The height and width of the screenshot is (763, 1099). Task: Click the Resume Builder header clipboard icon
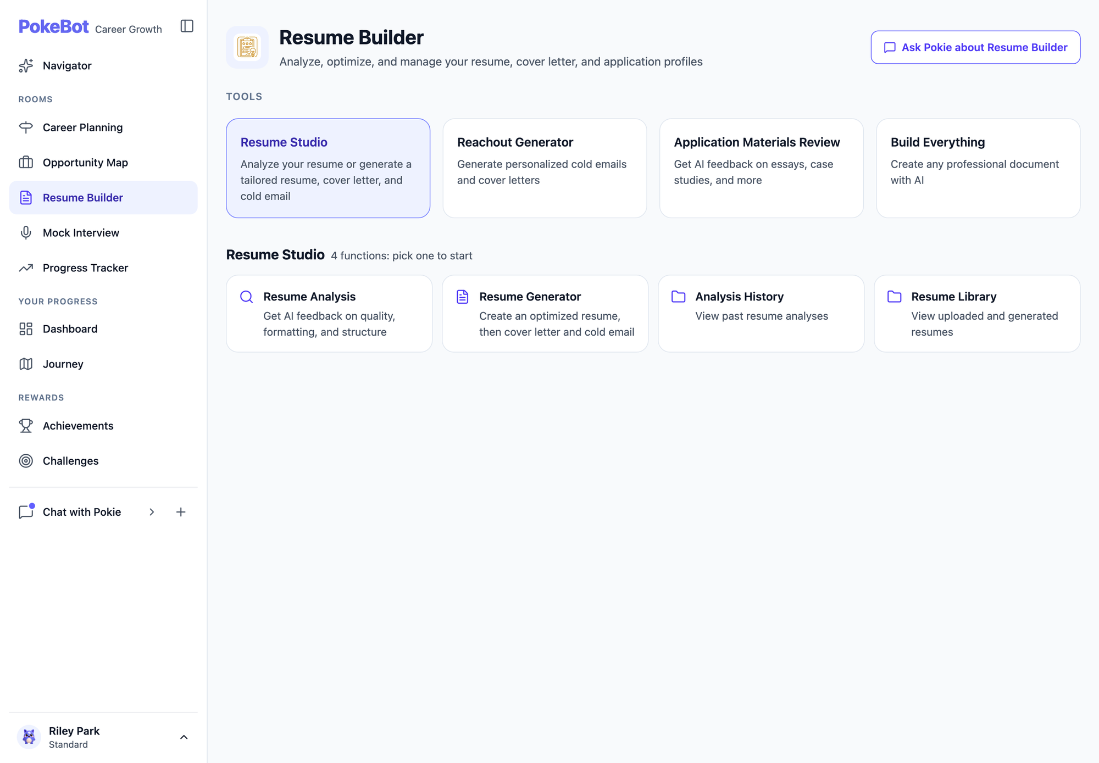(x=247, y=47)
